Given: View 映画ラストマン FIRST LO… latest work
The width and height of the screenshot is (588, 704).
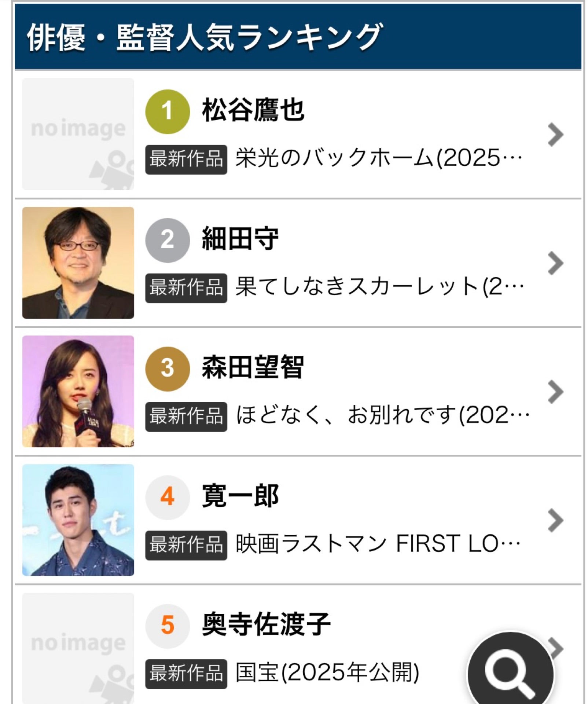Looking at the screenshot, I should pos(378,544).
